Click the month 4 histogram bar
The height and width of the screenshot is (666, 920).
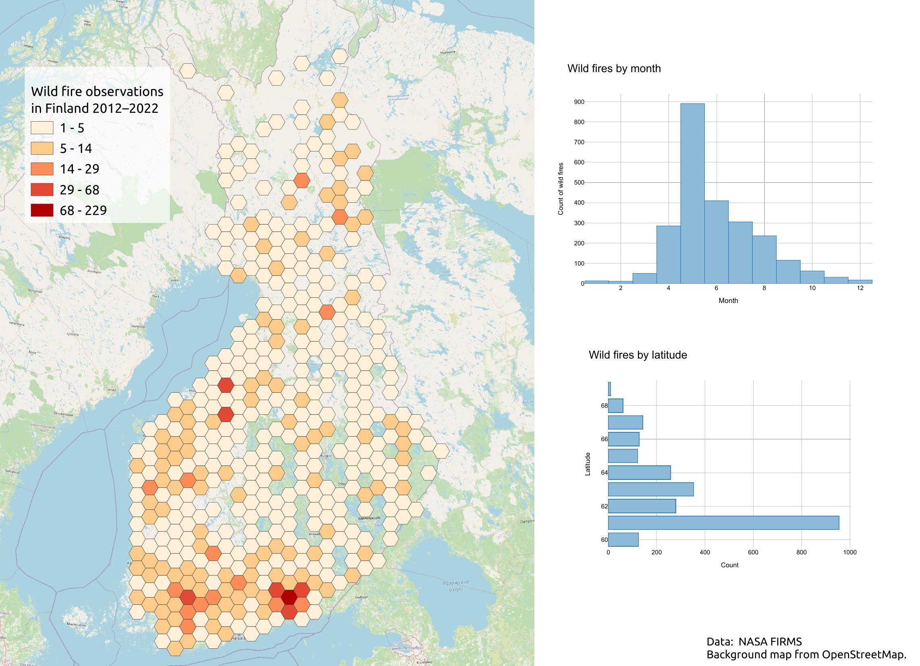coord(669,255)
